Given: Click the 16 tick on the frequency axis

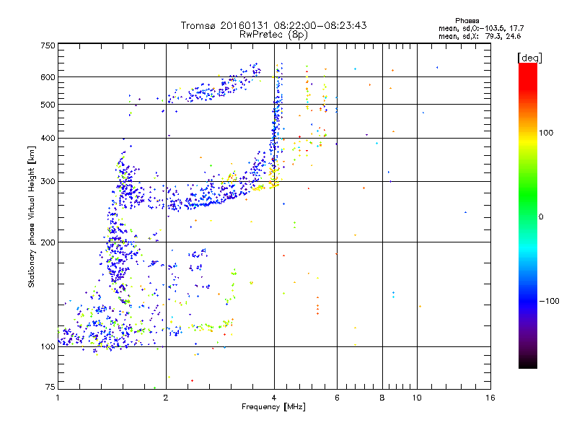Looking at the screenshot, I should tap(490, 398).
